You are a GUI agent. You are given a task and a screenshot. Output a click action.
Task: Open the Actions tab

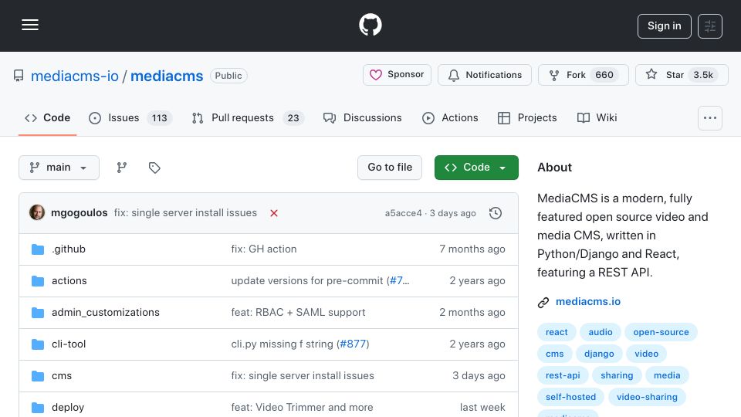click(x=450, y=117)
